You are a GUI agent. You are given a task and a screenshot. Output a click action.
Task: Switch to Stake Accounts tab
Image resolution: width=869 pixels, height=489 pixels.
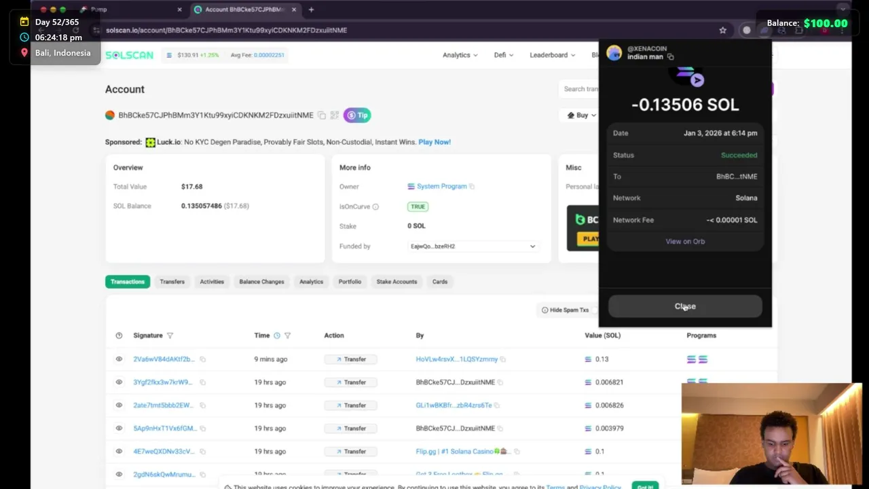396,281
